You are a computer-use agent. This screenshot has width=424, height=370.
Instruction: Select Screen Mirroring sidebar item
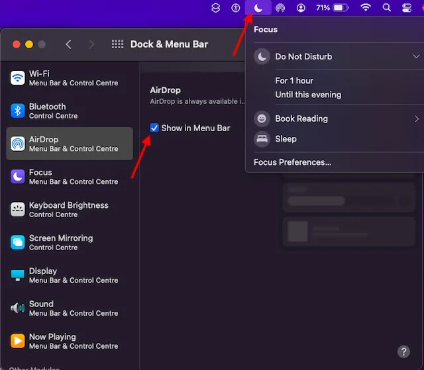tap(70, 242)
